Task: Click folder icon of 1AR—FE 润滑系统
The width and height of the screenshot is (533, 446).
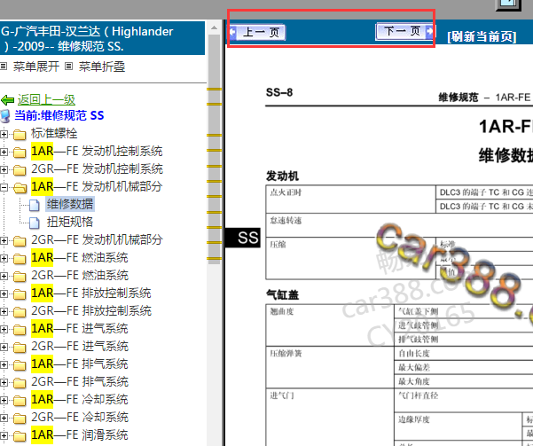Action: [x=20, y=435]
